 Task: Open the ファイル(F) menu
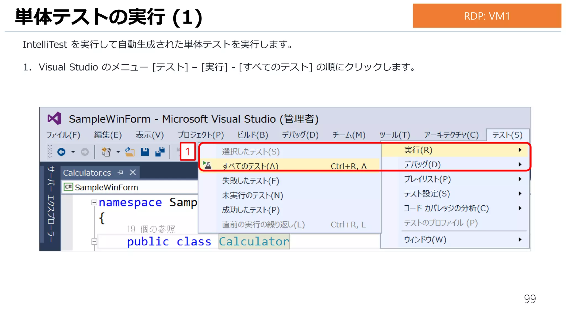pyautogui.click(x=63, y=135)
